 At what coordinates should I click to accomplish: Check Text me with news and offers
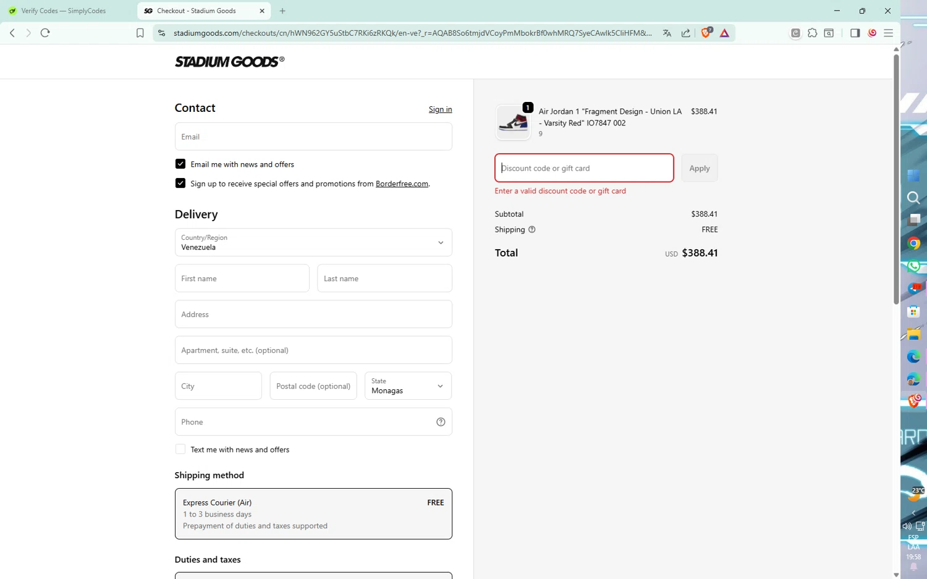180,449
